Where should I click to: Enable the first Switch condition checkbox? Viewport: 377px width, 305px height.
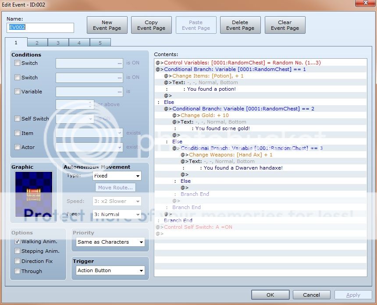click(x=18, y=63)
